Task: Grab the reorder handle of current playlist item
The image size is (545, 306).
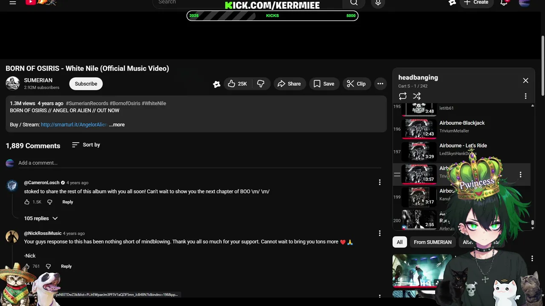Action: click(397, 174)
